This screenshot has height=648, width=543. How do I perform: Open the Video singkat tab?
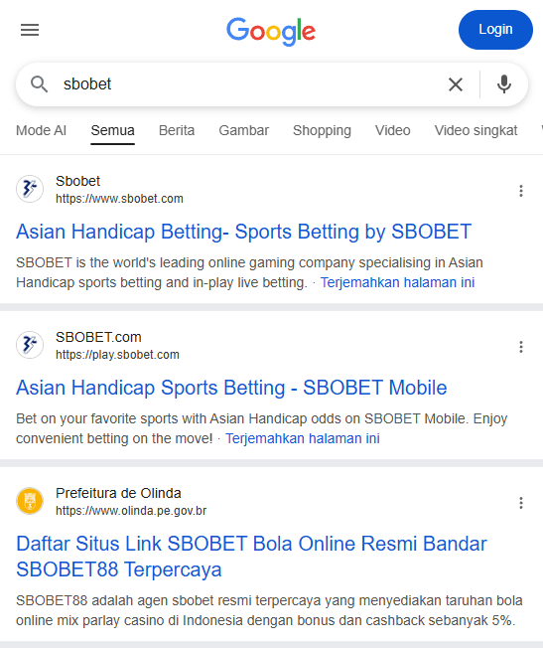[475, 130]
